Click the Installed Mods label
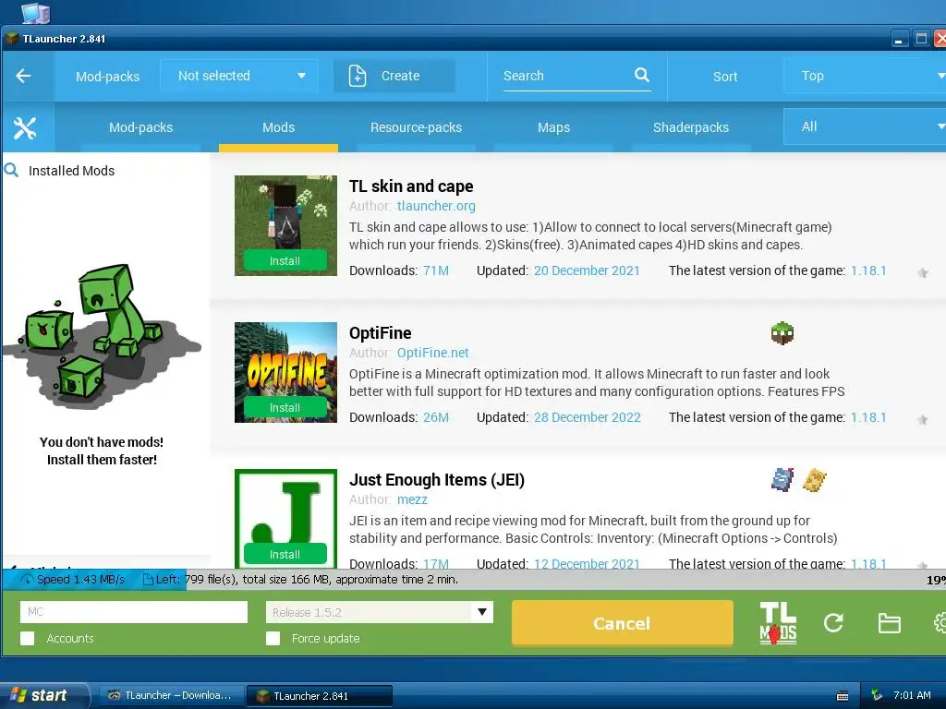Screen dimensions: 946x709 click(x=71, y=171)
